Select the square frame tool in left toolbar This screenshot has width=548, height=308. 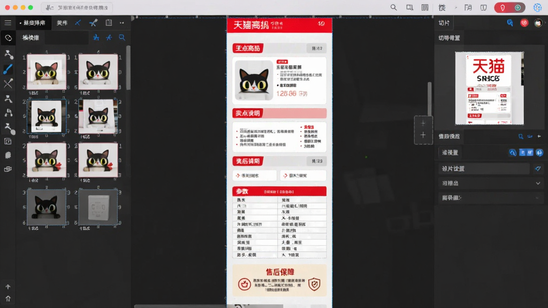tap(7, 141)
